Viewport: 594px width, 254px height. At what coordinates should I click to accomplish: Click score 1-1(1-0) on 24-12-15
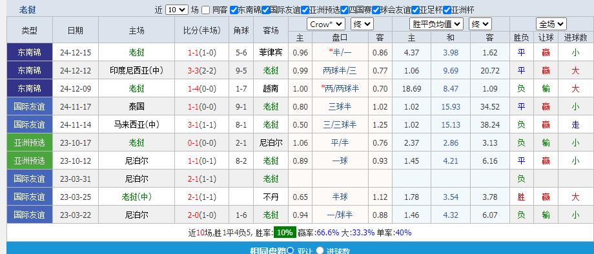(202, 52)
